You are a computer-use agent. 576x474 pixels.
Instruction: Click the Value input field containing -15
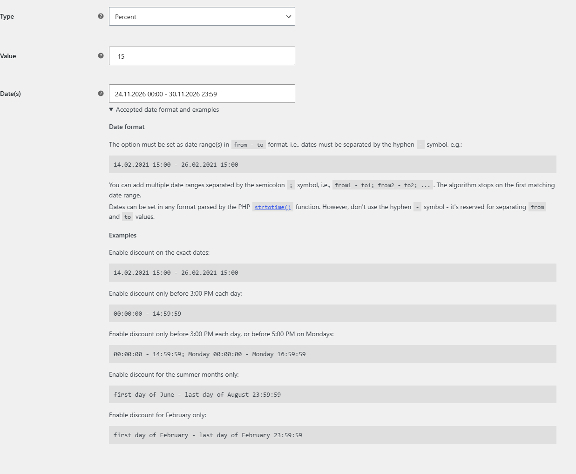click(x=202, y=56)
